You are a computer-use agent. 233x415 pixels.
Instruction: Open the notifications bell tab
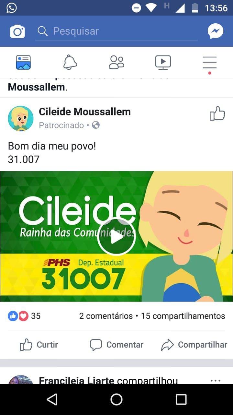tap(70, 62)
